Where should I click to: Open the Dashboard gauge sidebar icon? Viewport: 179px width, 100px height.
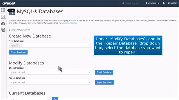click(x=3, y=24)
